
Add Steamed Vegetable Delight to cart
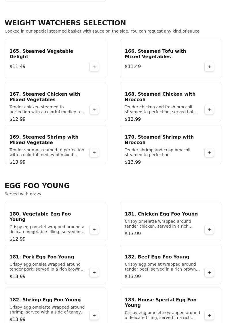click(94, 67)
